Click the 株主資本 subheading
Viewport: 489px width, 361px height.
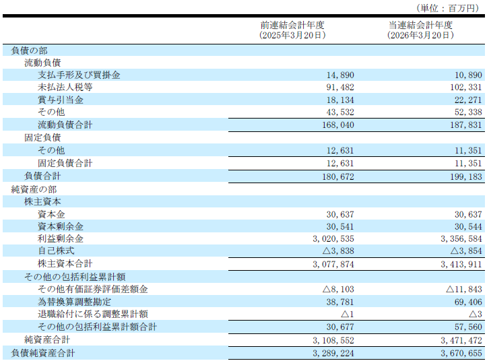[x=42, y=201]
